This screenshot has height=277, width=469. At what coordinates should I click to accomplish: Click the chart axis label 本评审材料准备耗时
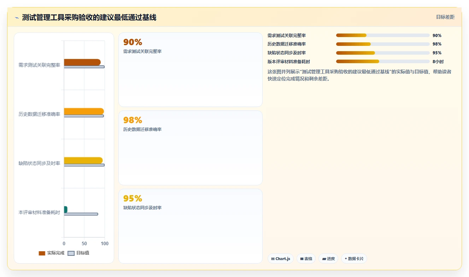point(39,212)
